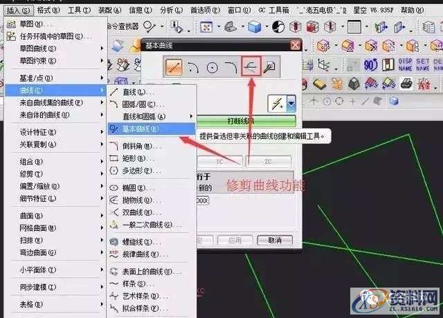Click the shaded blue cube rendering icon
Screen dimensions: 443x318
coord(254,27)
